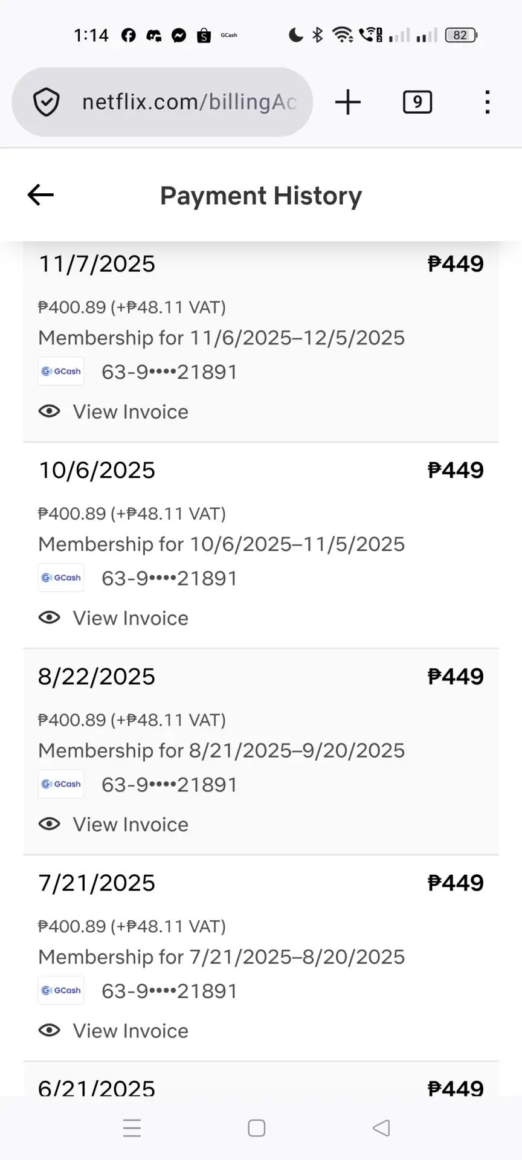Open a new browser tab with plus icon
522x1160 pixels.
348,101
